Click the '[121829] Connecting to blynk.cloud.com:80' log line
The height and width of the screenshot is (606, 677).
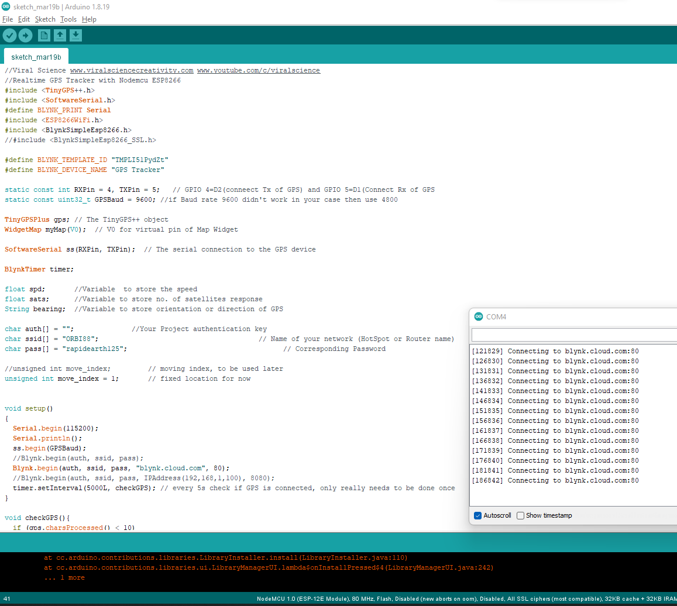click(555, 351)
